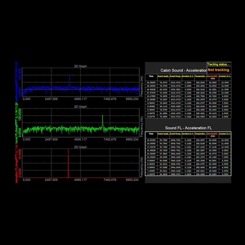Click duration cell 0.2356

pyautogui.click(x=188, y=86)
